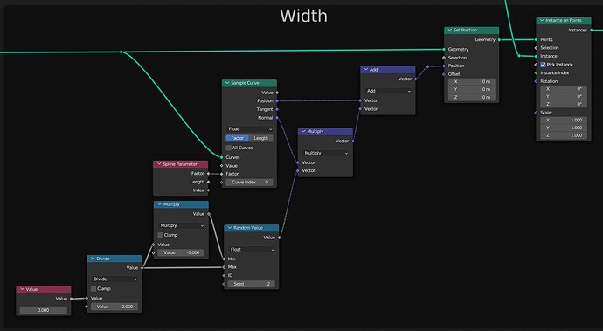Click Divide node Value output socket
Image resolution: width=603 pixels, height=331 pixels.
coord(142,268)
